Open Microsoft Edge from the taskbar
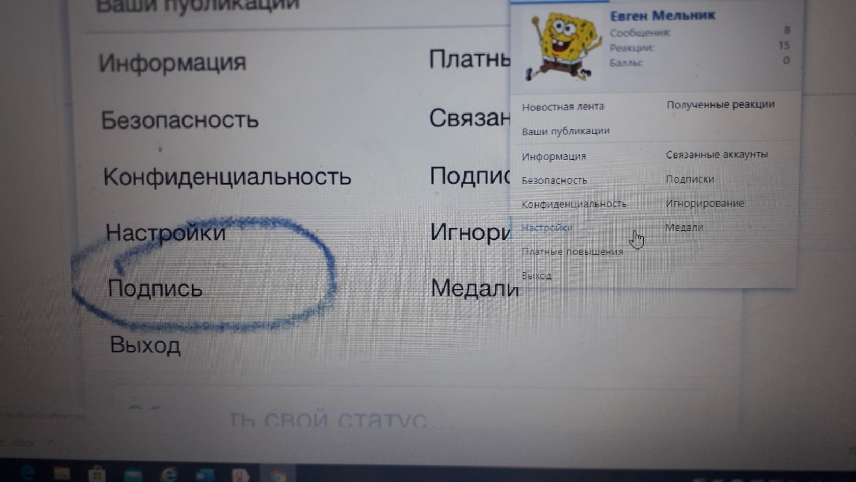Screen dimensions: 856x482 [27, 473]
